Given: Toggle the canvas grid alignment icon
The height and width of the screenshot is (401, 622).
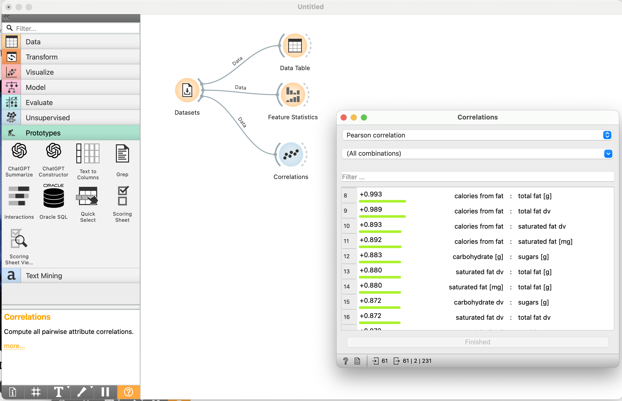Looking at the screenshot, I should [x=36, y=392].
